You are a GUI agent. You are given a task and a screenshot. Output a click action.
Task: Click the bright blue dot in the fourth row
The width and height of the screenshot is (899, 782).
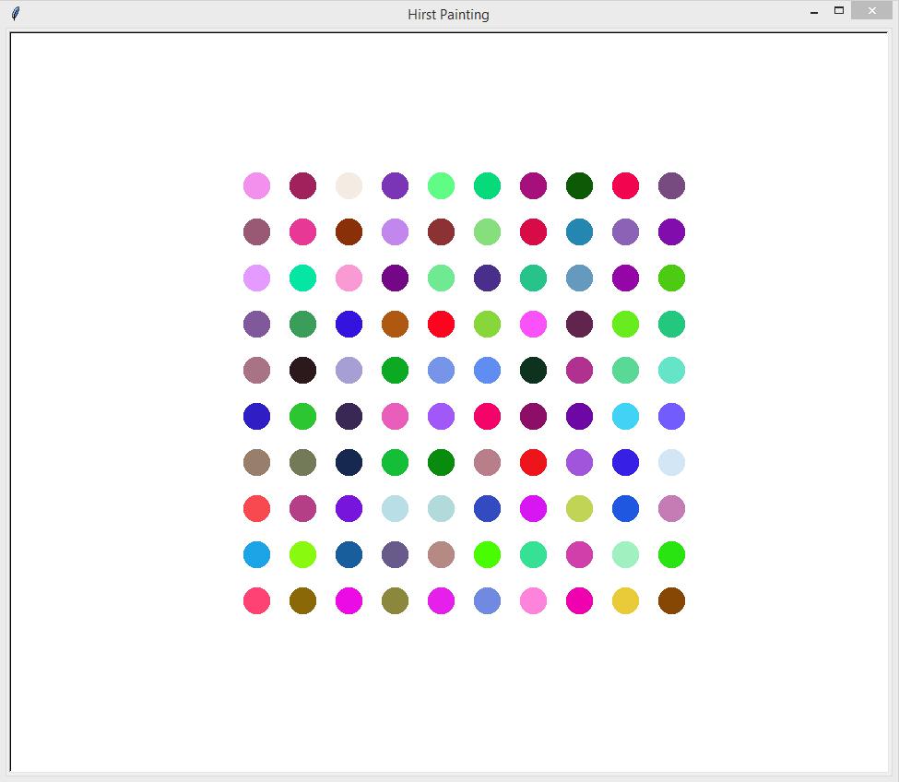(x=349, y=324)
